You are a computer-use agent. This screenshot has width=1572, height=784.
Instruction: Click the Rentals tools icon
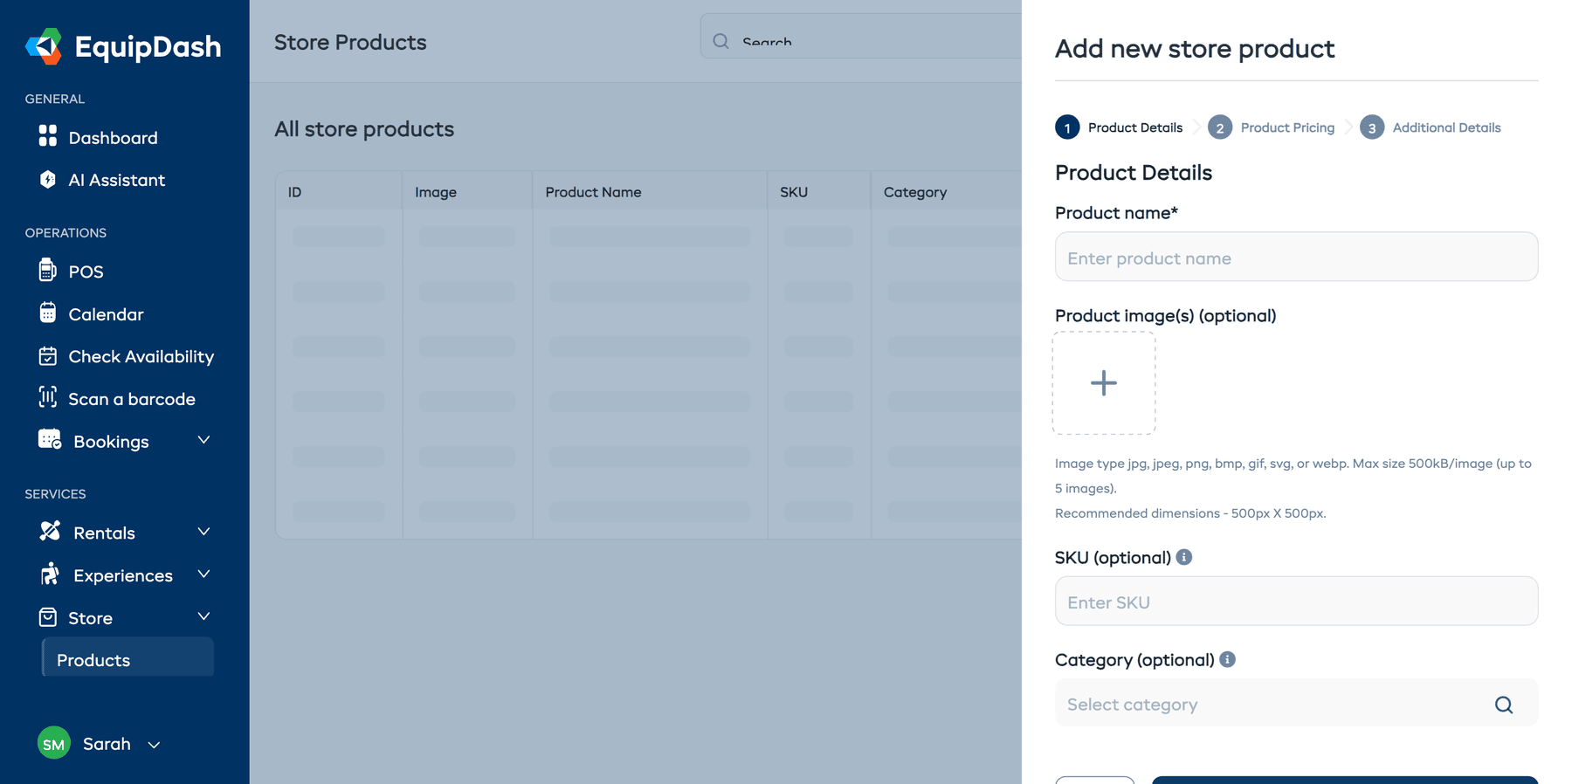[50, 531]
